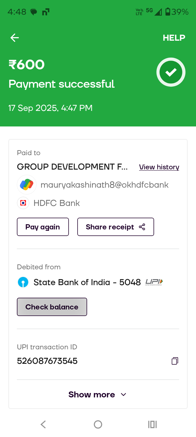Open HELP in the top bar

(x=174, y=38)
